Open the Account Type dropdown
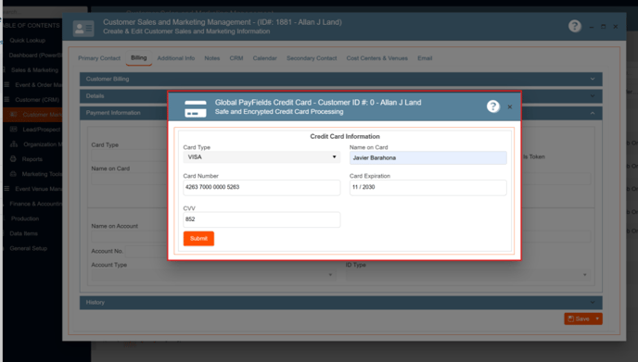The width and height of the screenshot is (638, 362). click(x=213, y=275)
